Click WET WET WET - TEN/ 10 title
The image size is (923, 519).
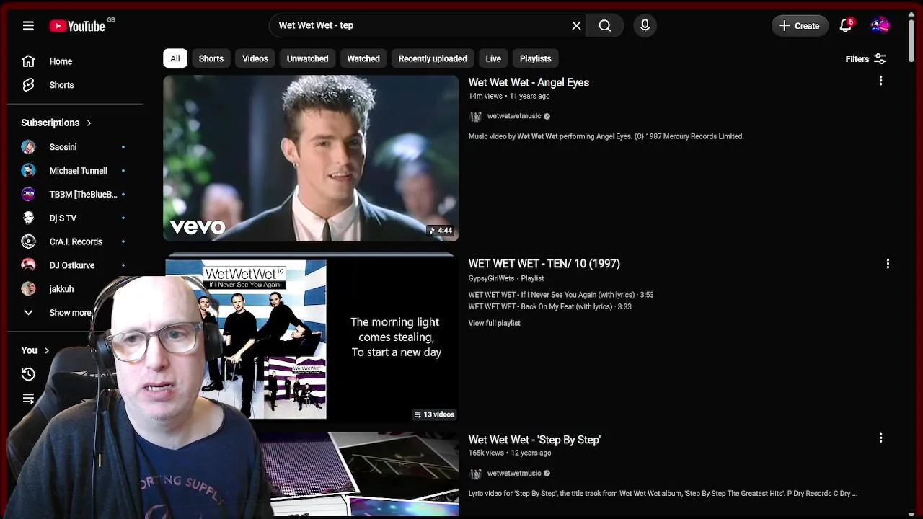tap(544, 264)
